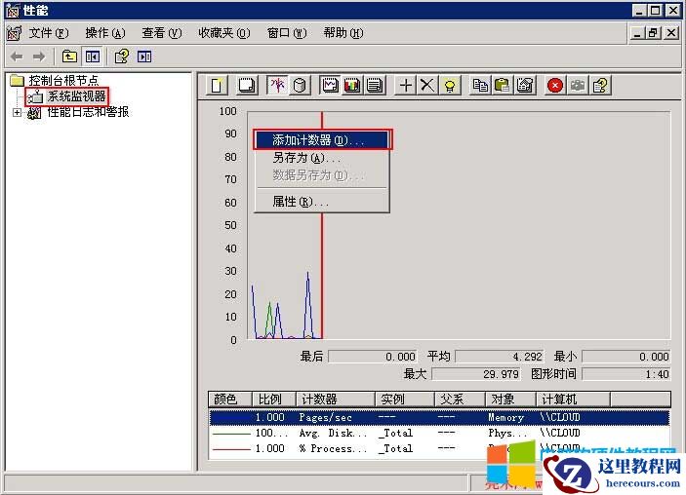Image resolution: width=686 pixels, height=495 pixels.
Task: Click the MMC toolbar help icon
Action: [x=122, y=57]
